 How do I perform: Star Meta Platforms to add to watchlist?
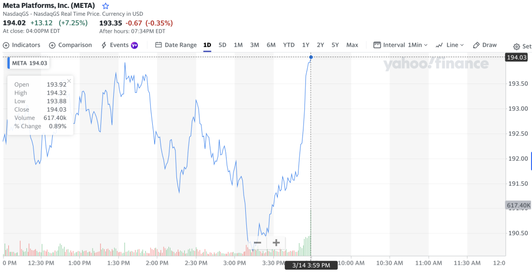105,6
